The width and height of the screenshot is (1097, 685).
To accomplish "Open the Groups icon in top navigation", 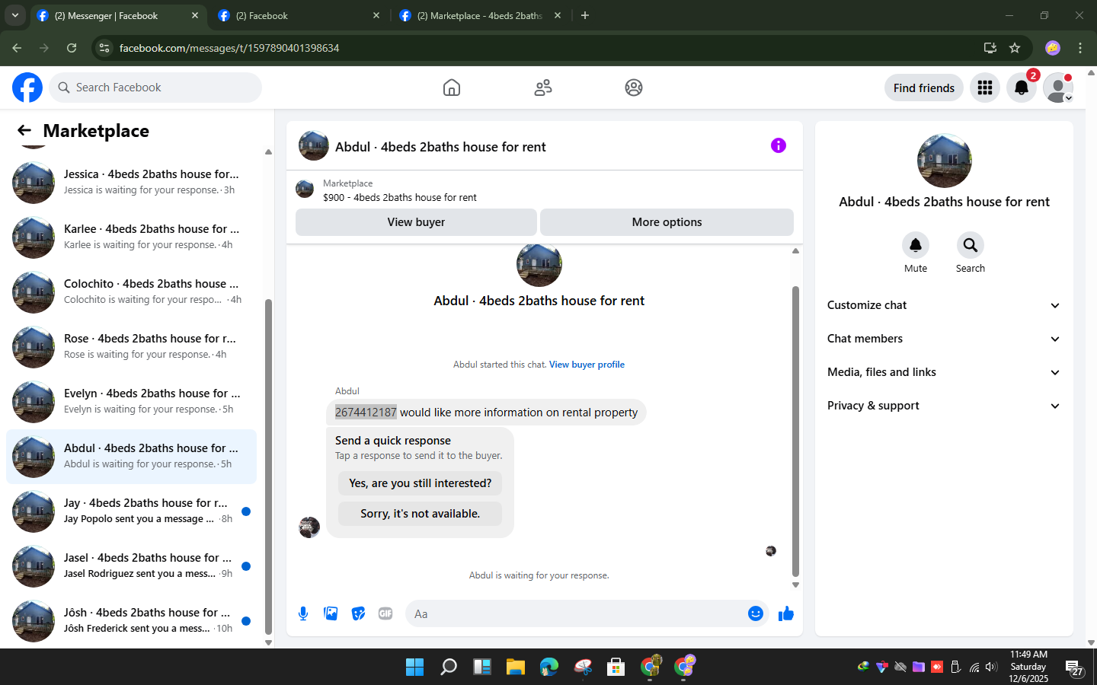I will (634, 88).
